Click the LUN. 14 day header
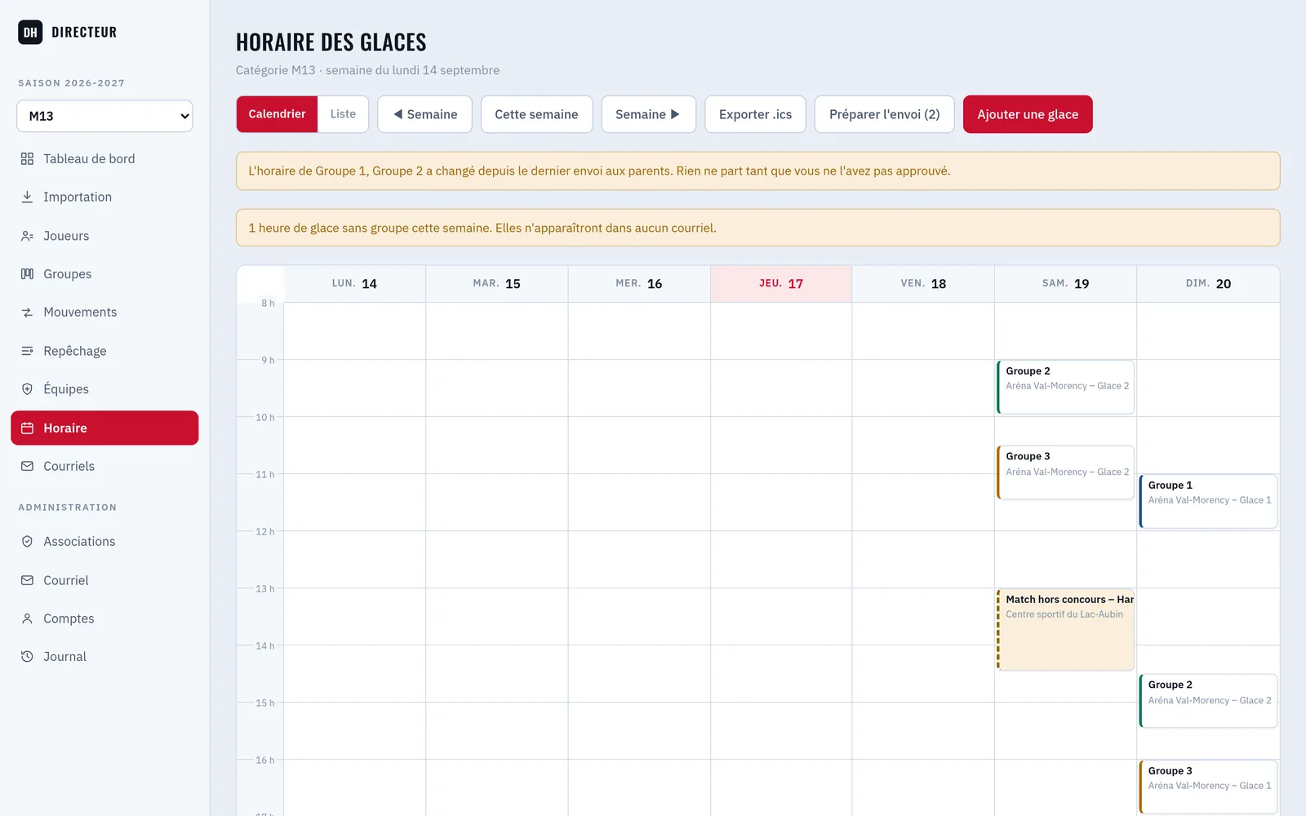The image size is (1306, 816). pyautogui.click(x=354, y=284)
